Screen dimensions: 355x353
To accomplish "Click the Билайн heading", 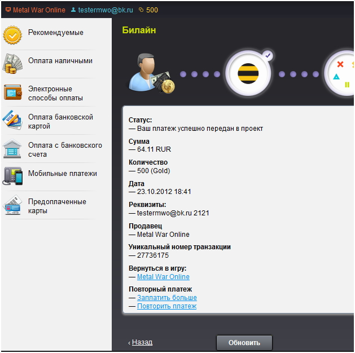I will coord(139,30).
